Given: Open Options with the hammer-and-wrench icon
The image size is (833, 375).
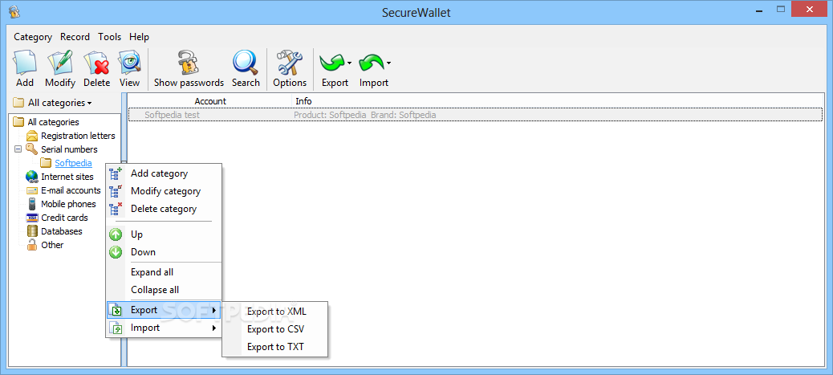Looking at the screenshot, I should coord(290,63).
